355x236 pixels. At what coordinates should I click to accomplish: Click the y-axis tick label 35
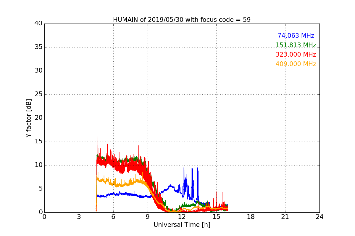tap(38, 47)
